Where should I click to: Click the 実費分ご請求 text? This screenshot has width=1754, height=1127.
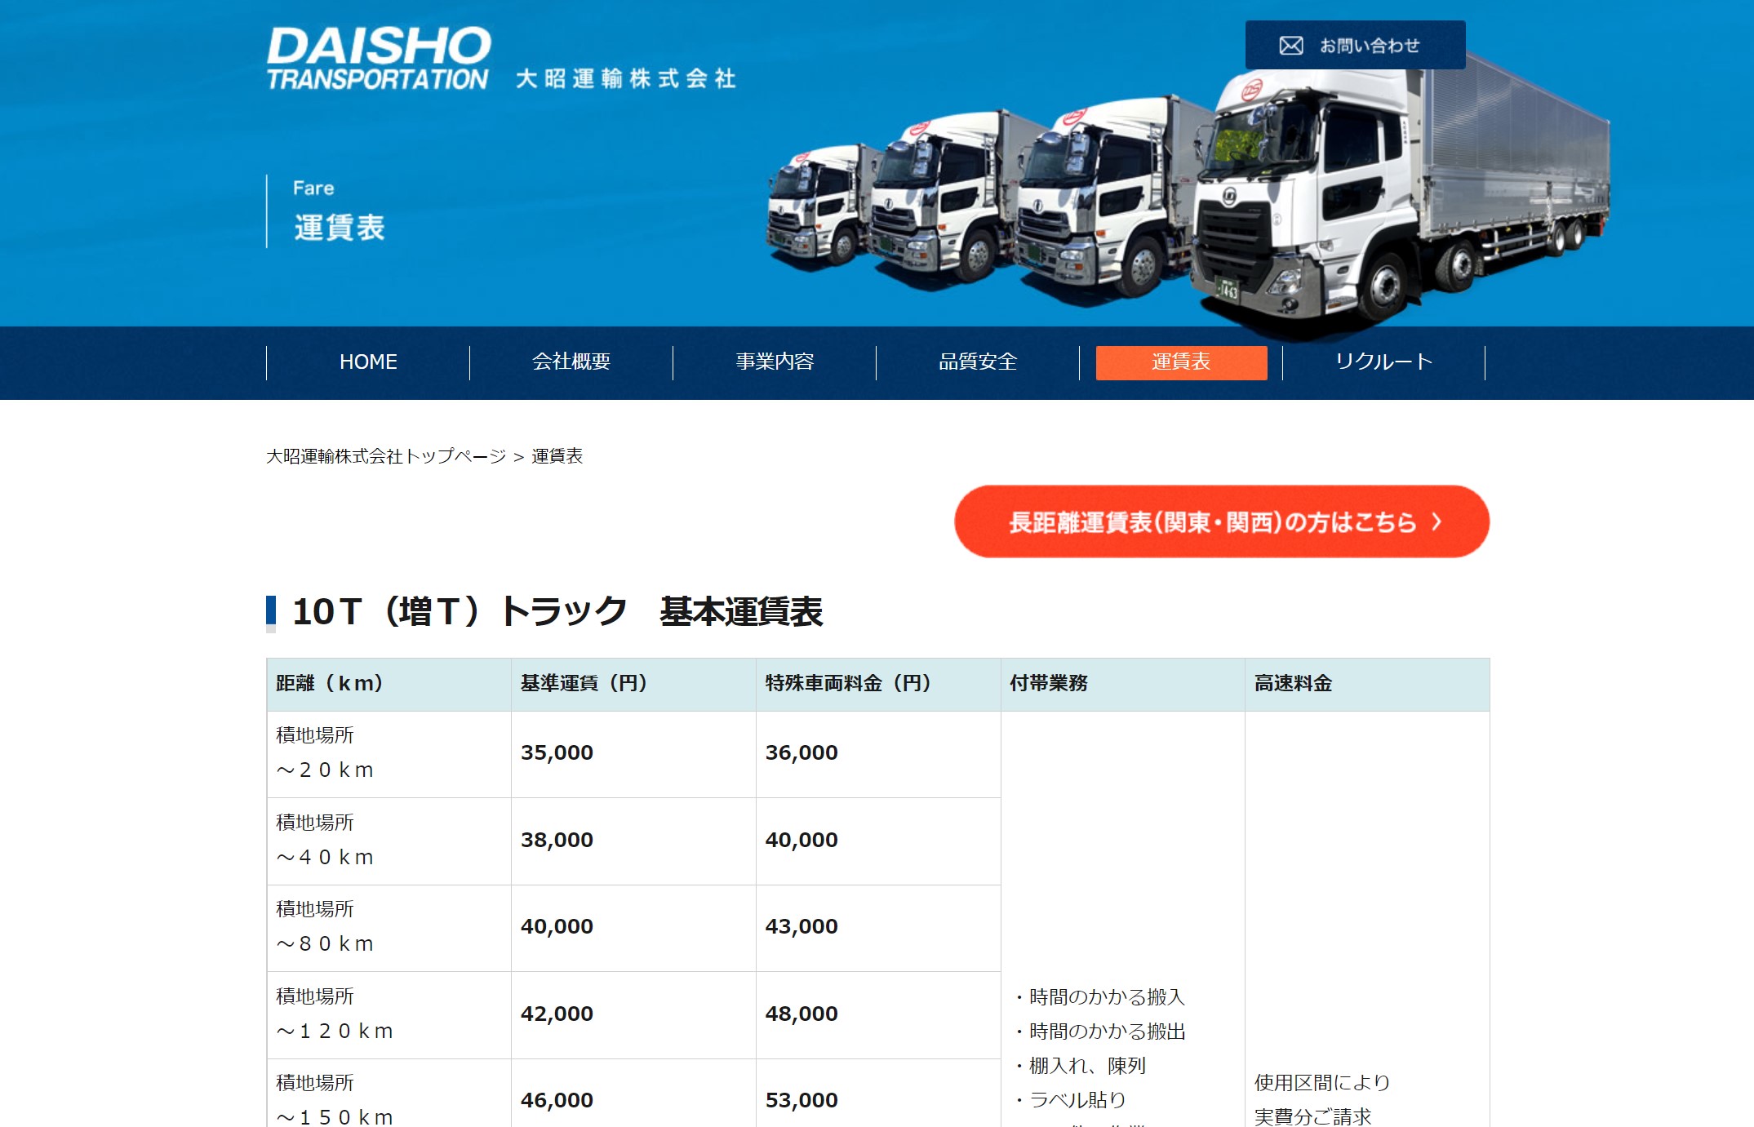(1313, 1116)
